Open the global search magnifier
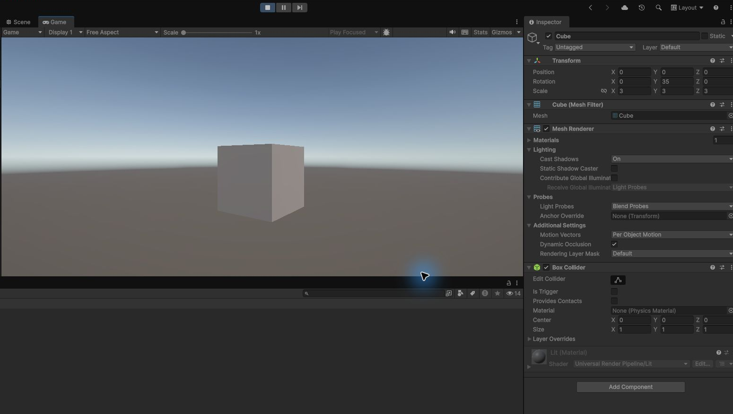This screenshot has height=414, width=733. (x=659, y=8)
